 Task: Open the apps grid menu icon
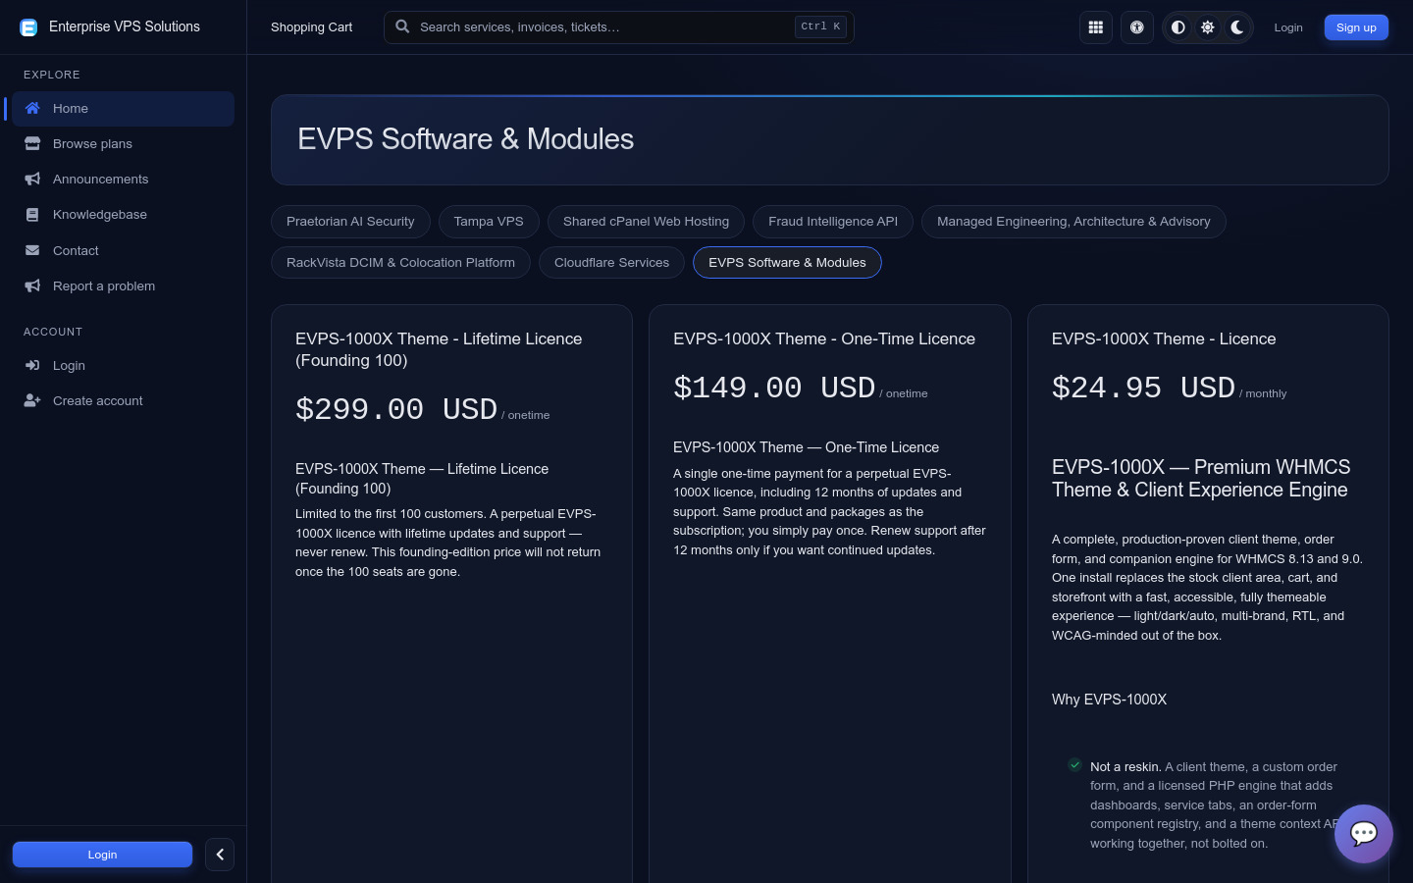pos(1096,27)
